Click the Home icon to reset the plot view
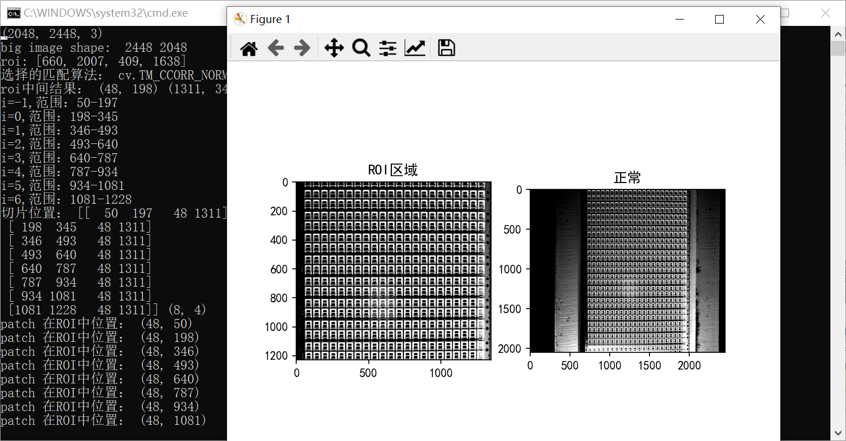This screenshot has height=441, width=846. pyautogui.click(x=248, y=48)
